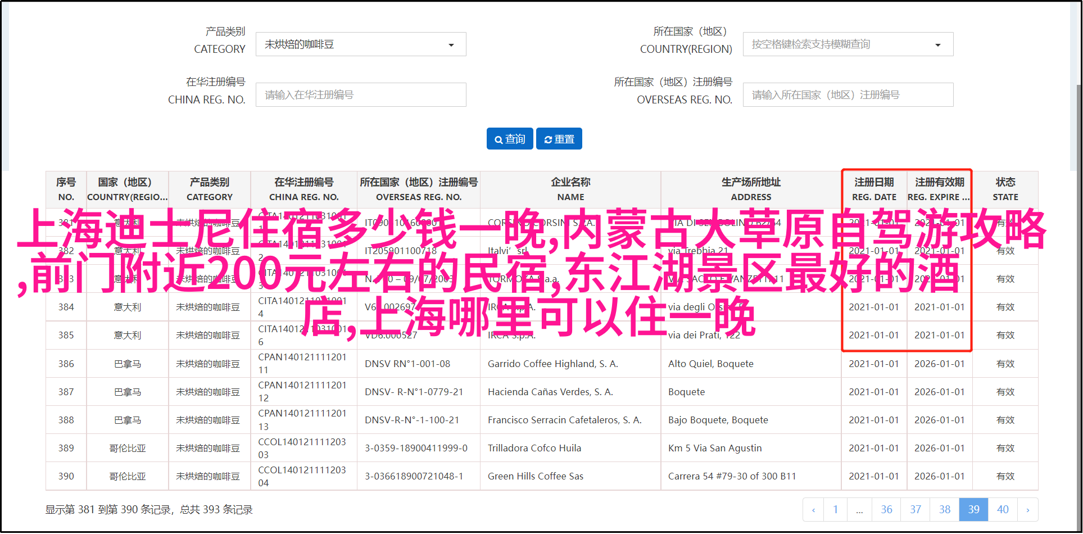Viewport: 1083px width, 534px height.
Task: Click 3-036618900721048-1 registration number
Action: tap(414, 476)
